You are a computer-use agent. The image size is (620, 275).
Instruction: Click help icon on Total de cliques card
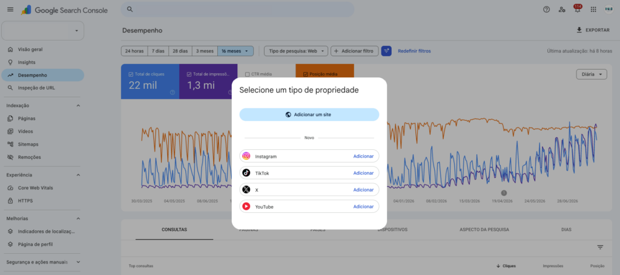point(173,92)
